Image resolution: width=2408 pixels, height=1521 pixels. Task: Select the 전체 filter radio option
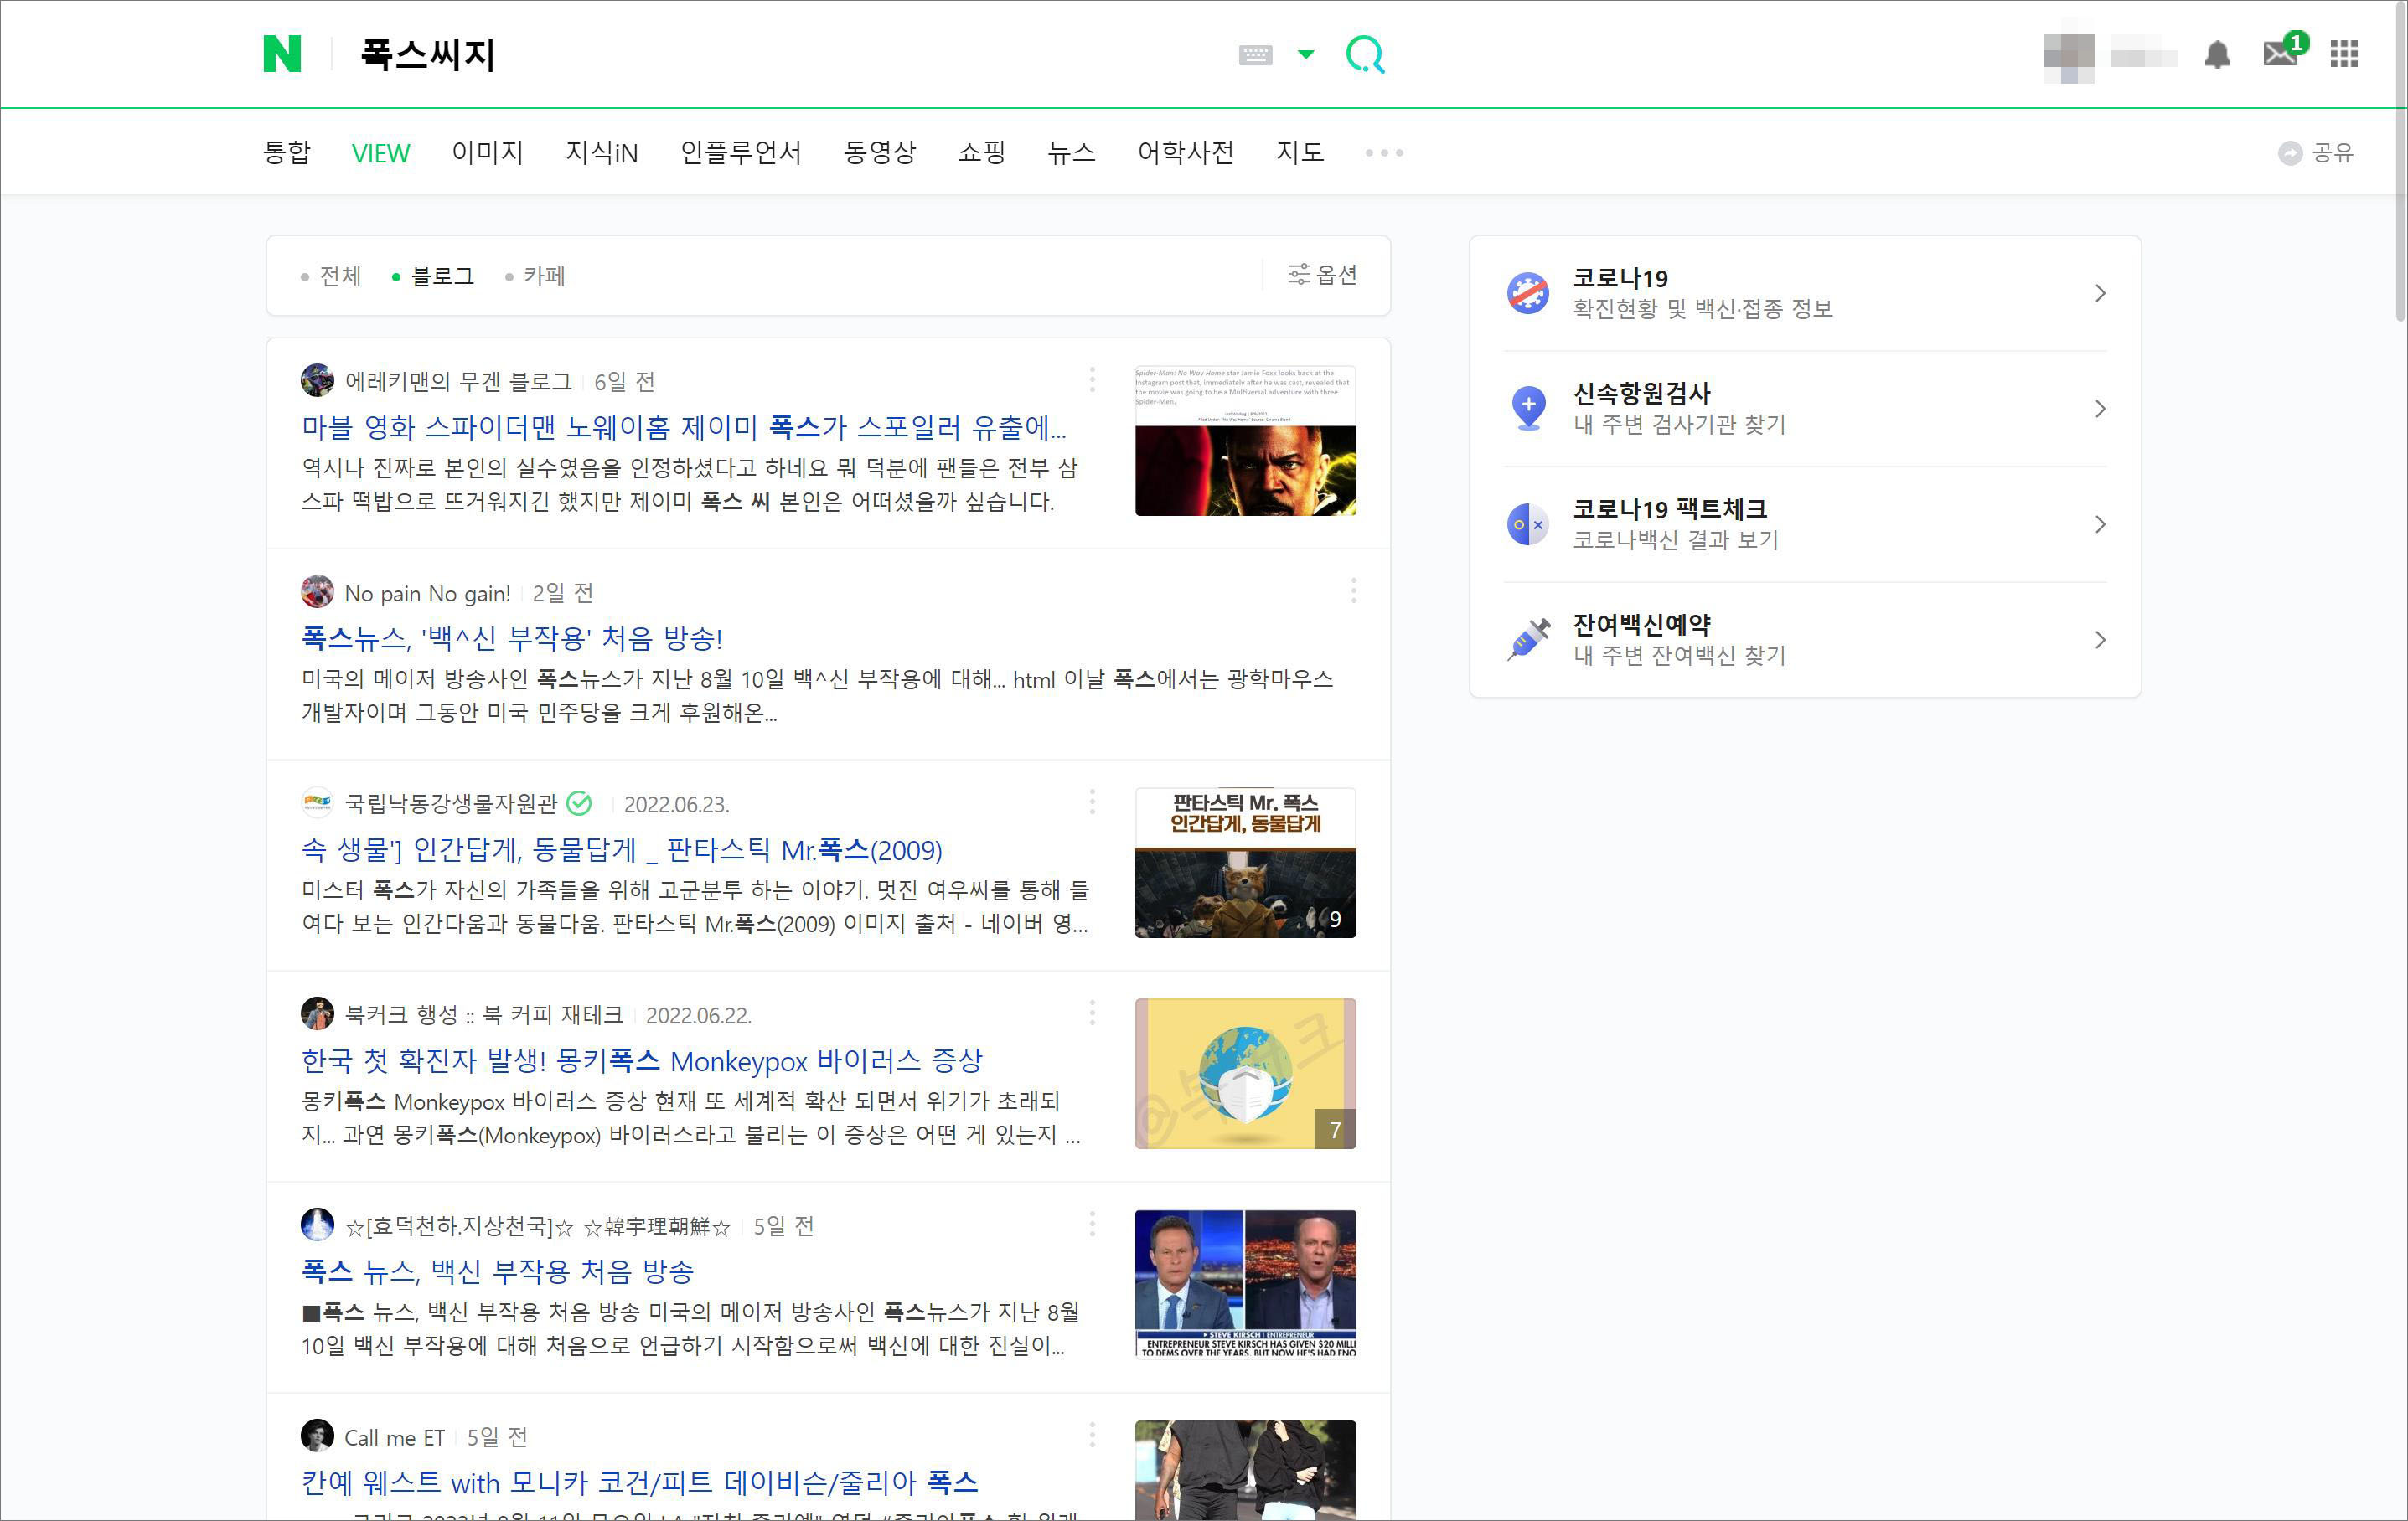[331, 276]
